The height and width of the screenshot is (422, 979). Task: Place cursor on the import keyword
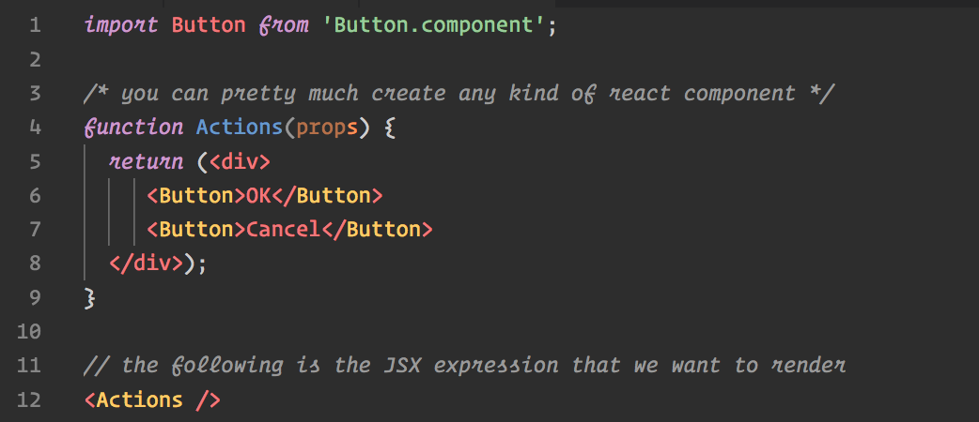point(121,26)
